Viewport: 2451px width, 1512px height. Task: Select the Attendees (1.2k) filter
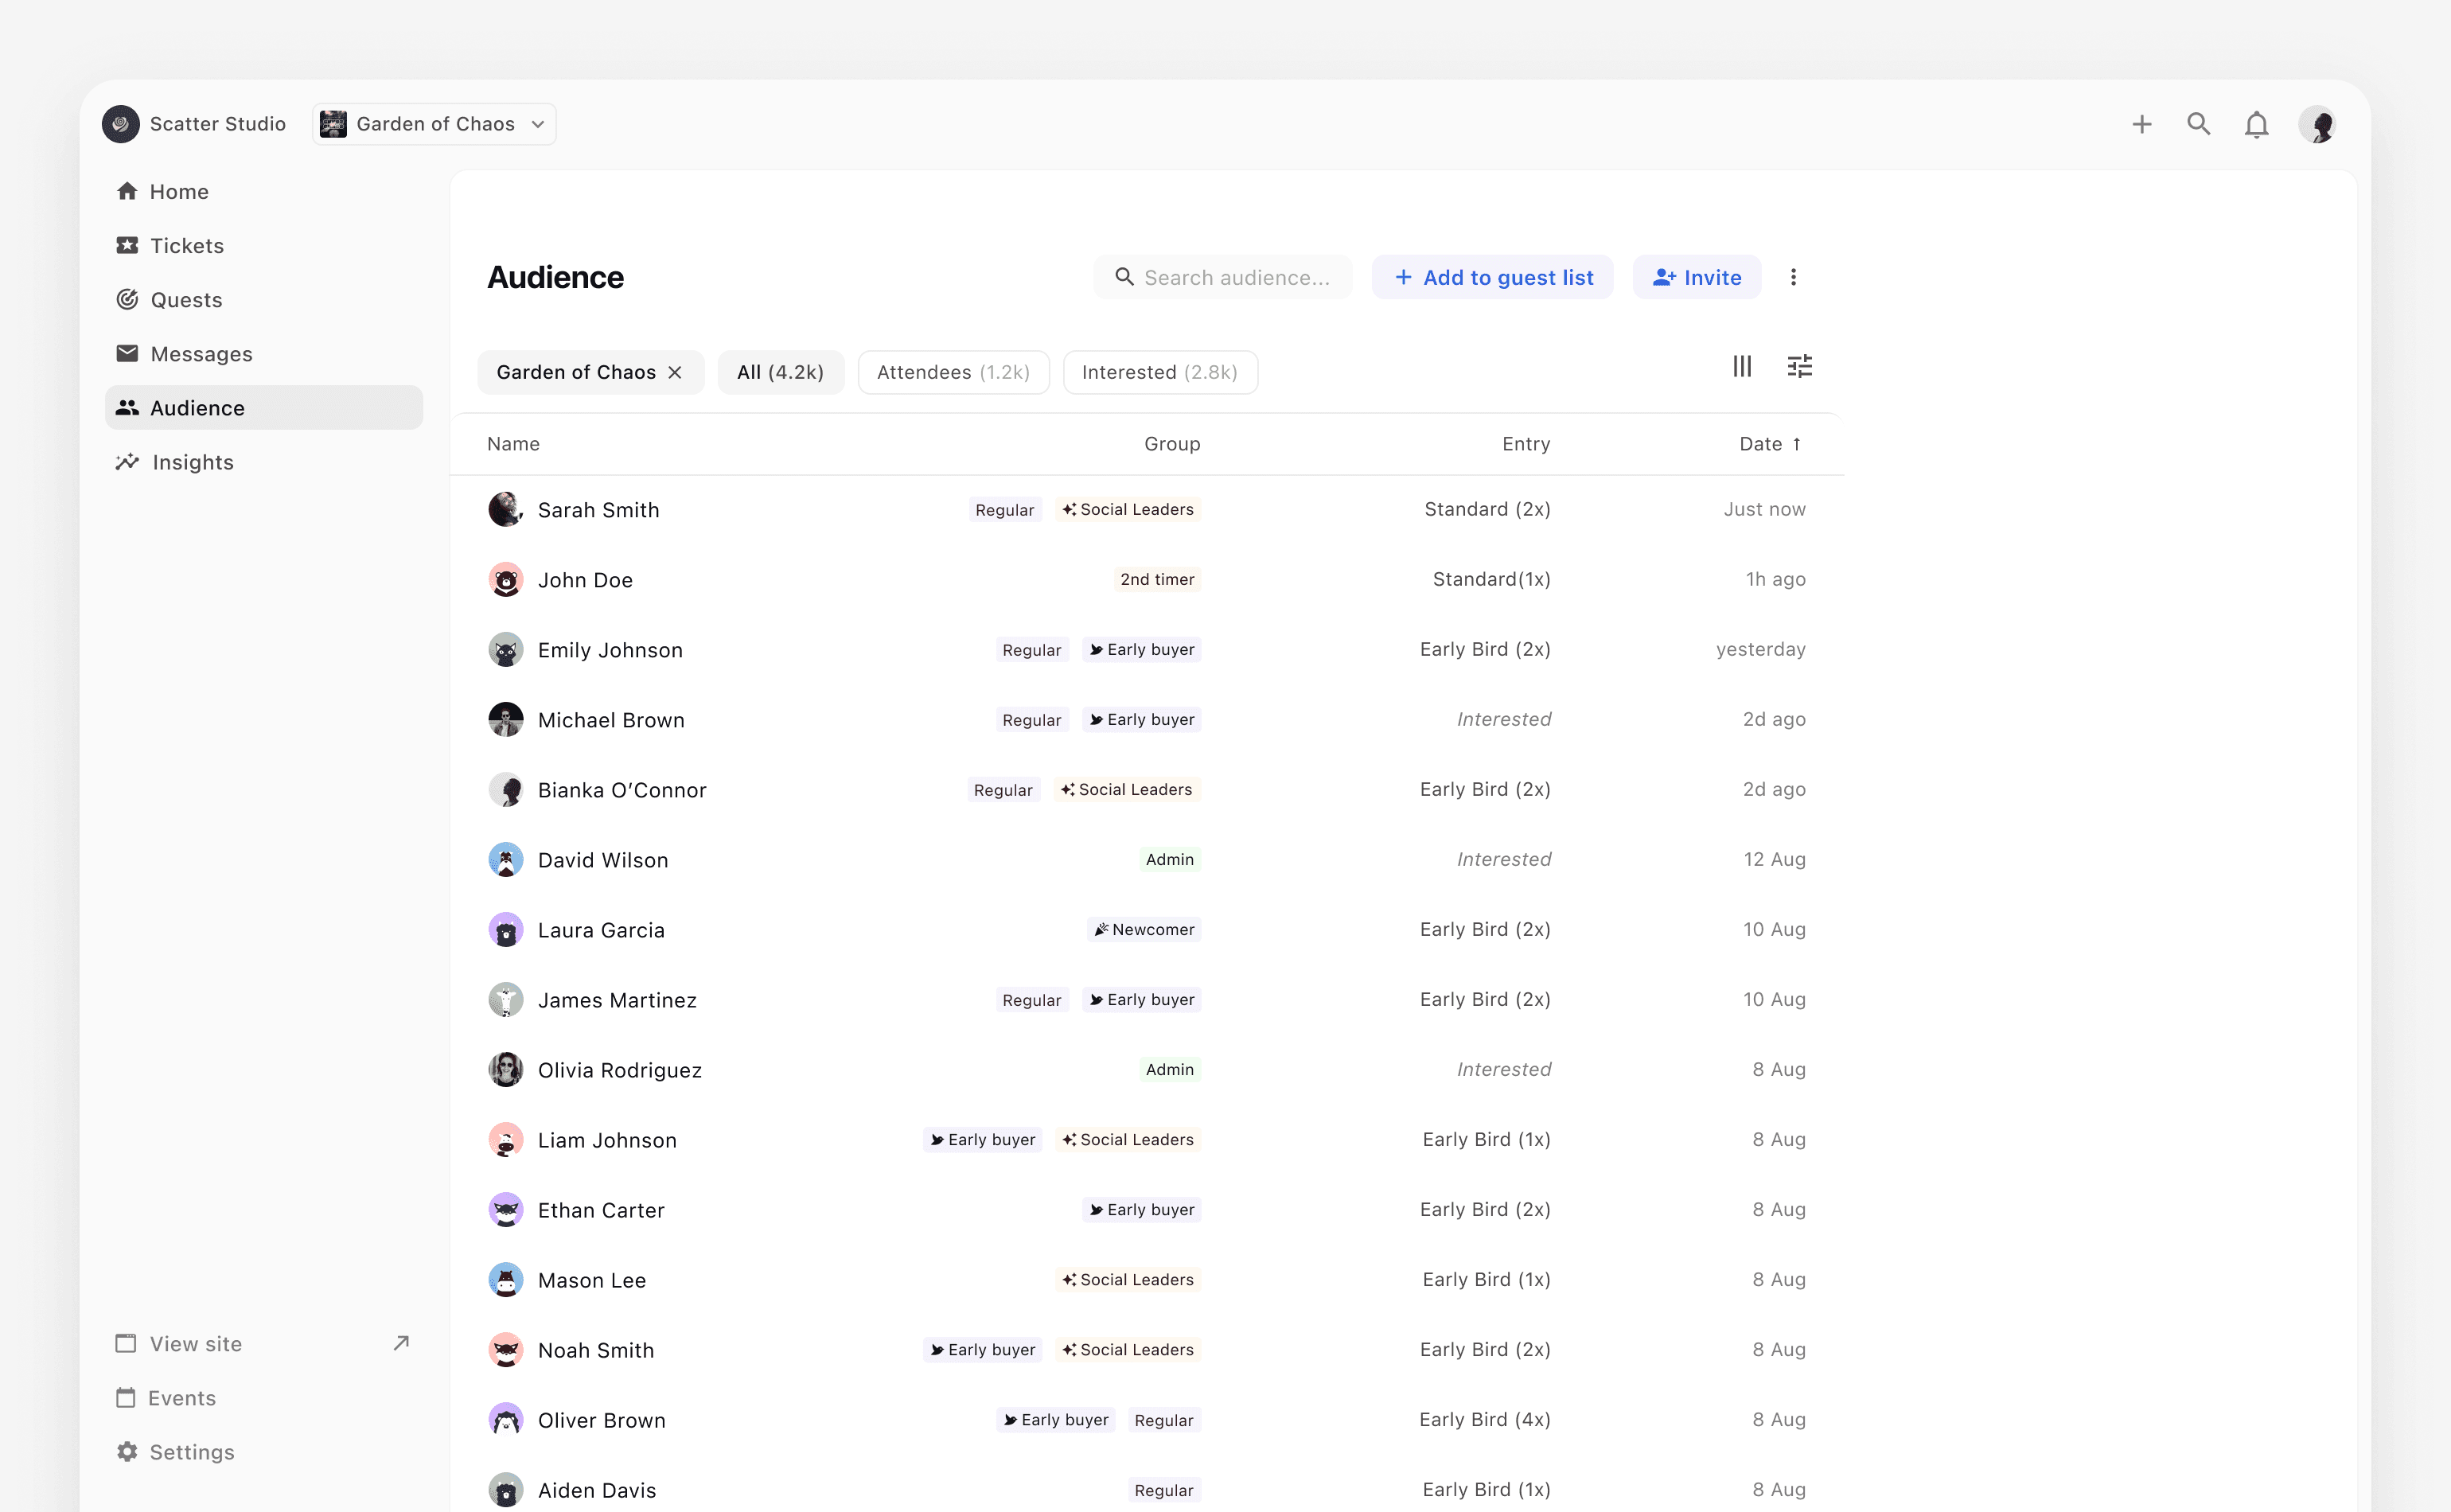point(953,372)
